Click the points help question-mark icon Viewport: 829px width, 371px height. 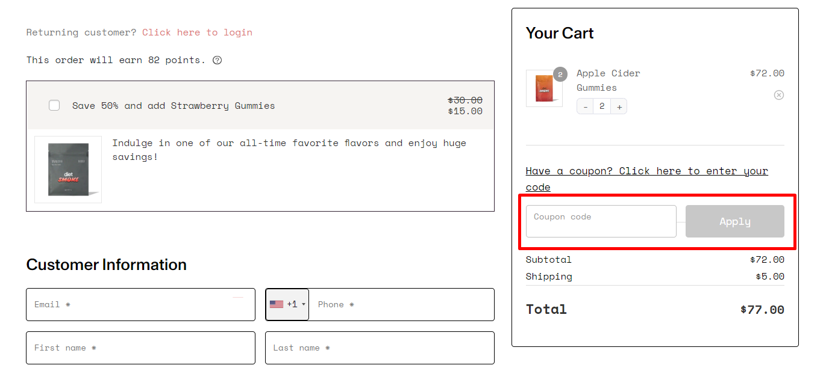pyautogui.click(x=217, y=60)
